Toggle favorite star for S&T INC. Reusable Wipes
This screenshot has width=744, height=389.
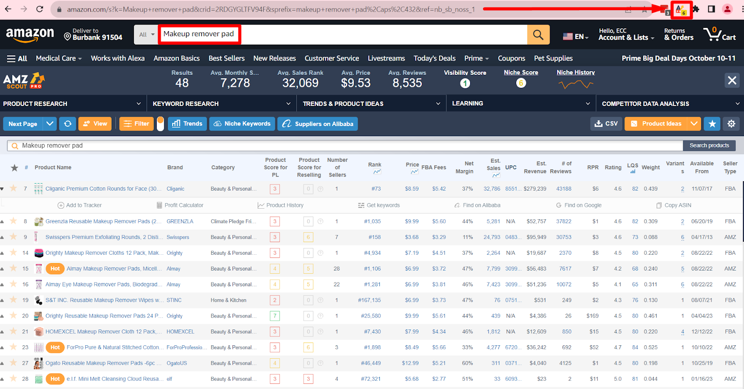point(13,300)
